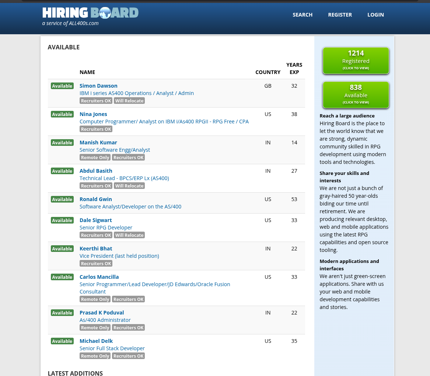This screenshot has width=430, height=376.
Task: Open Keerthi Bhat's profile
Action: pos(96,249)
